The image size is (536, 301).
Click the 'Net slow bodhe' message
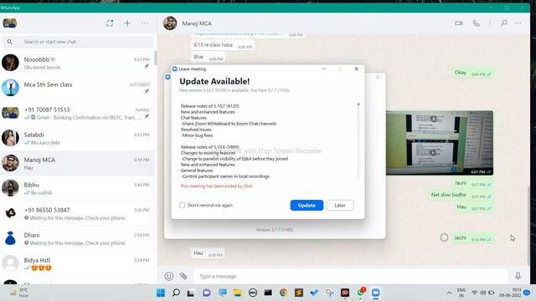pos(461,195)
